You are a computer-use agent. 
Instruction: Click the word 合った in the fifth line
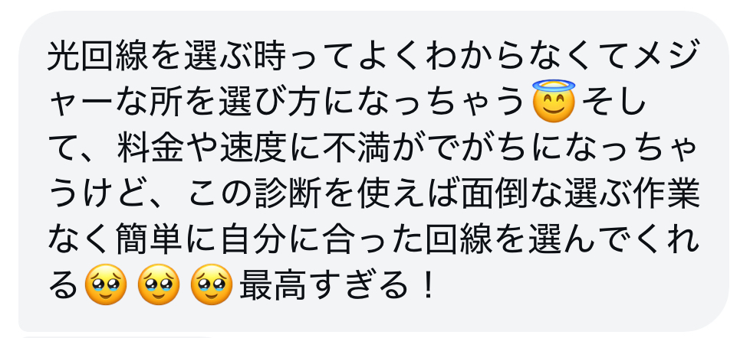pos(373,242)
